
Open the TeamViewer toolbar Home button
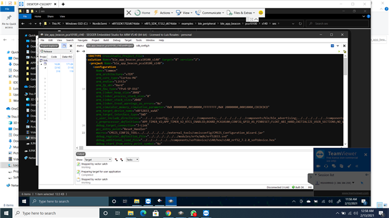tap(142, 13)
